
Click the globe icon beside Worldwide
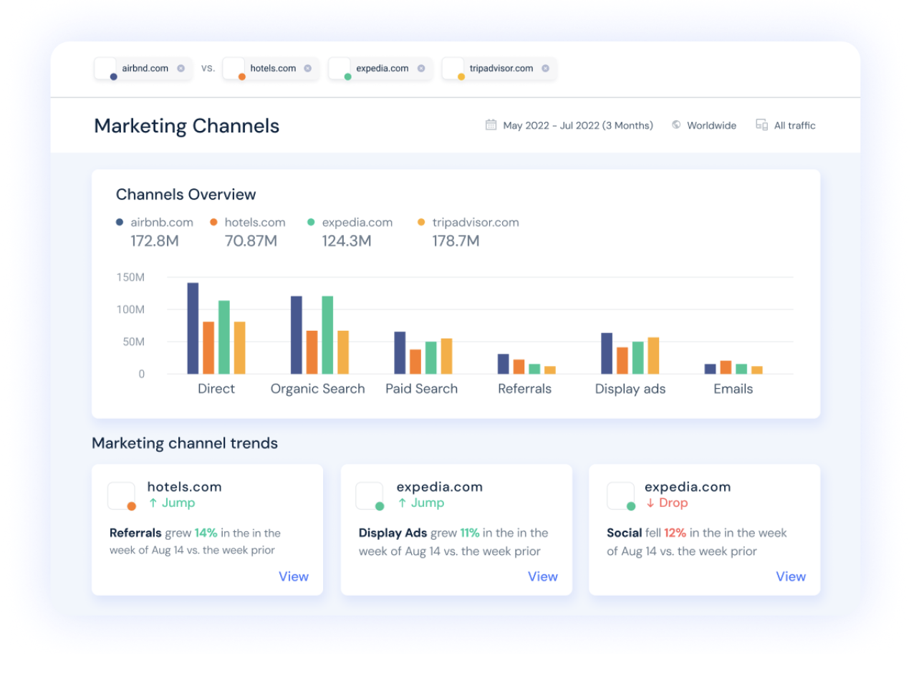676,125
